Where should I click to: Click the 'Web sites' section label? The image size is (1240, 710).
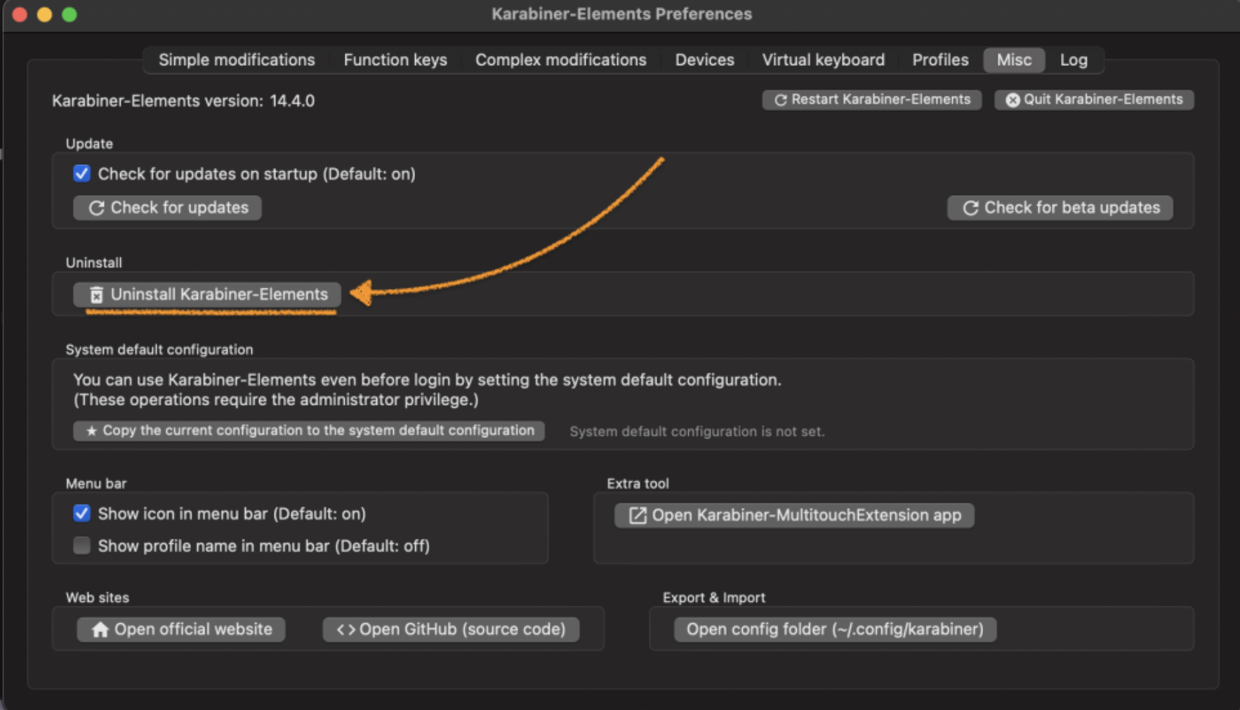click(98, 597)
